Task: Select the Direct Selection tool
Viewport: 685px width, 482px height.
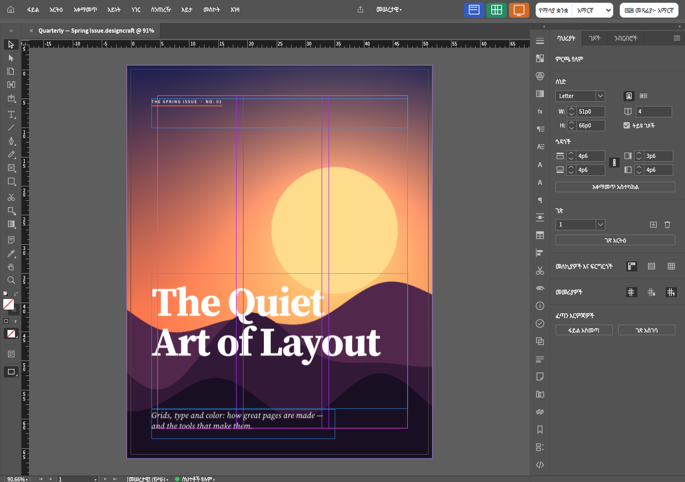Action: 11,58
